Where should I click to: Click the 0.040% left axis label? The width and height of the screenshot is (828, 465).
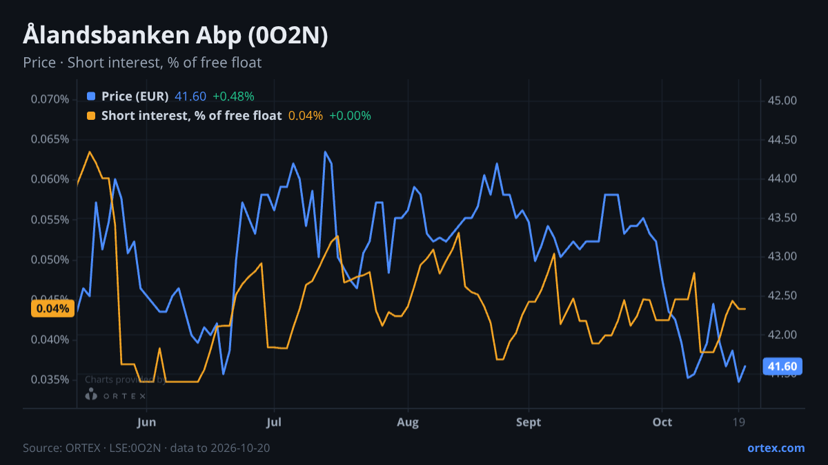pos(50,340)
